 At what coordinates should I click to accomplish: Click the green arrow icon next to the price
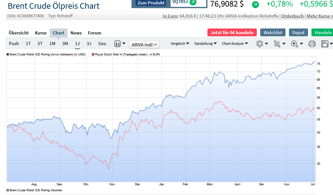tap(256, 5)
